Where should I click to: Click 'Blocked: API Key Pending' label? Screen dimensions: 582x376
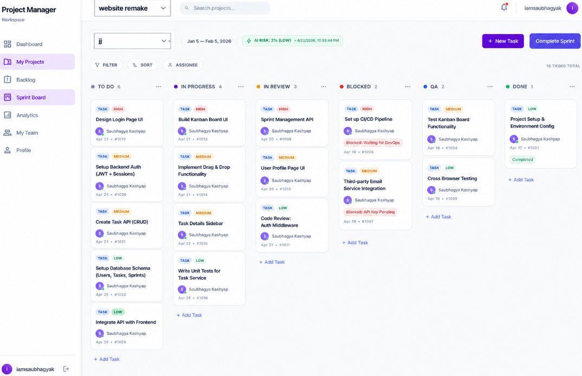370,212
